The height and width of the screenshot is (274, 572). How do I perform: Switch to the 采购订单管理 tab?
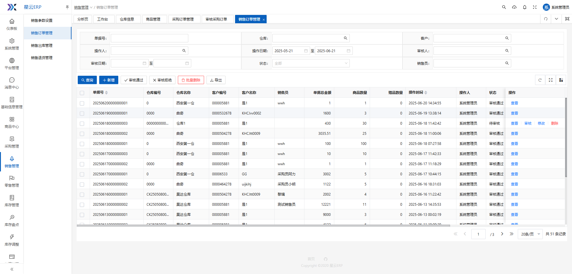tap(183, 19)
